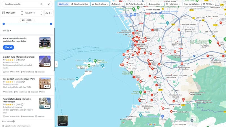This screenshot has height=127, width=226.
Task: Enable Update results when map moves
Action: 3,126
